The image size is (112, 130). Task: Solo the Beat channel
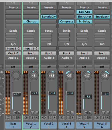coord(19,113)
